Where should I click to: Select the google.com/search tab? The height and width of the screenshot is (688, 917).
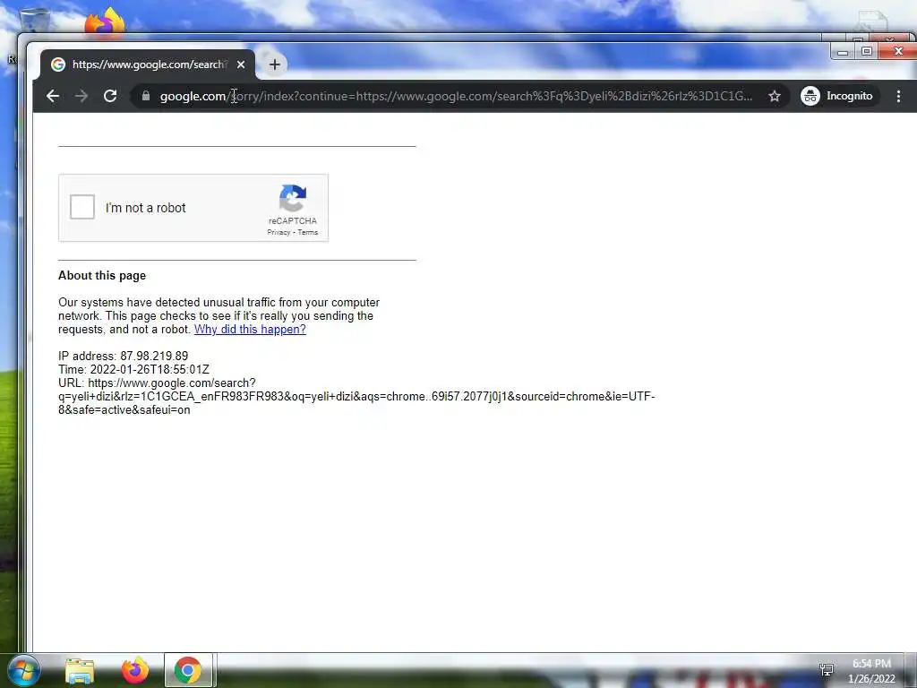pos(148,64)
